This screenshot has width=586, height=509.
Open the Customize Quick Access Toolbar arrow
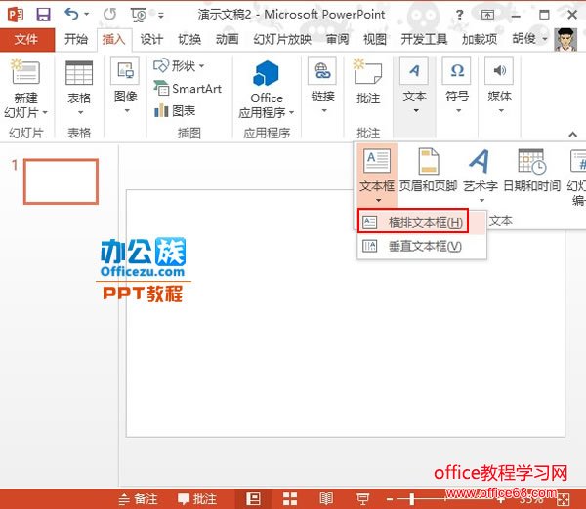161,16
